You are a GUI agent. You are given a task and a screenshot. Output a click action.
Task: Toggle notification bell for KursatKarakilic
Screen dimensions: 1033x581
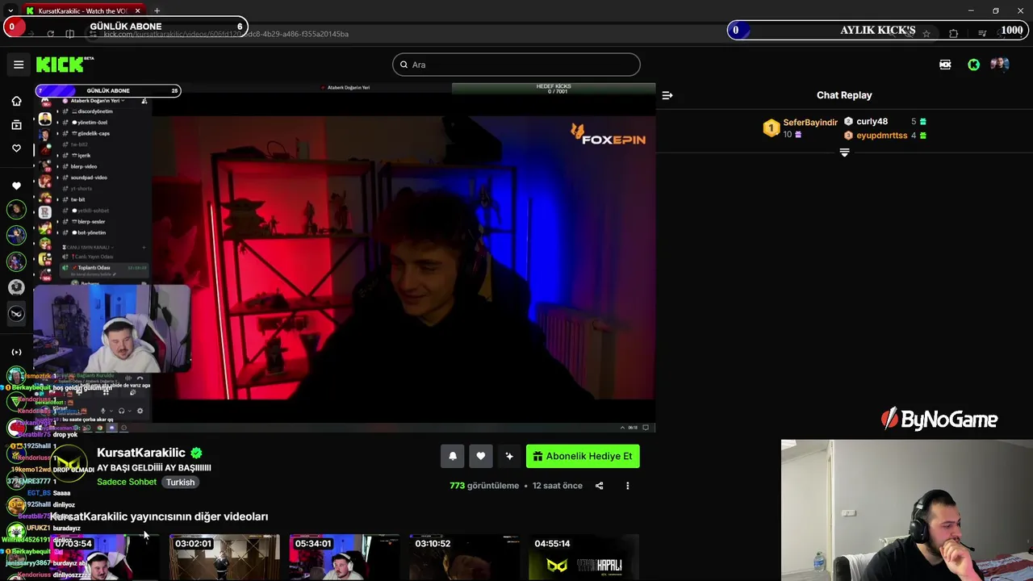click(453, 456)
